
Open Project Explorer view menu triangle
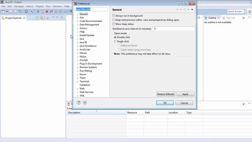click(53, 17)
